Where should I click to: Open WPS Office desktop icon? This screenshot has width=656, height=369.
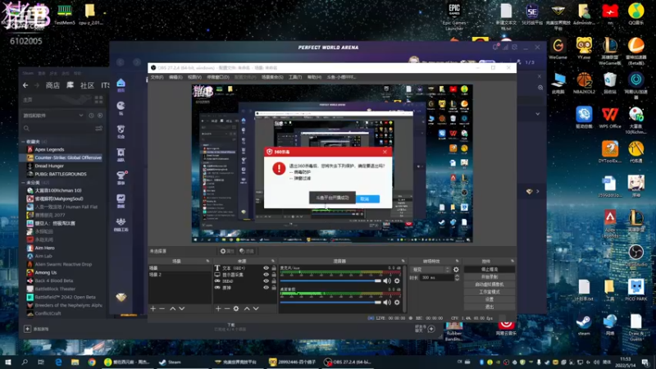pyautogui.click(x=609, y=117)
